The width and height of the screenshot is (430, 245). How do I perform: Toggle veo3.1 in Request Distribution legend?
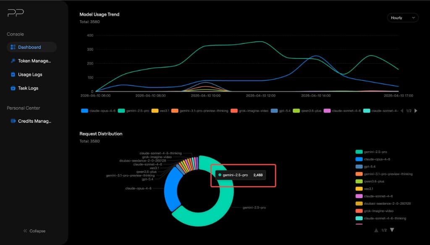pos(364,189)
